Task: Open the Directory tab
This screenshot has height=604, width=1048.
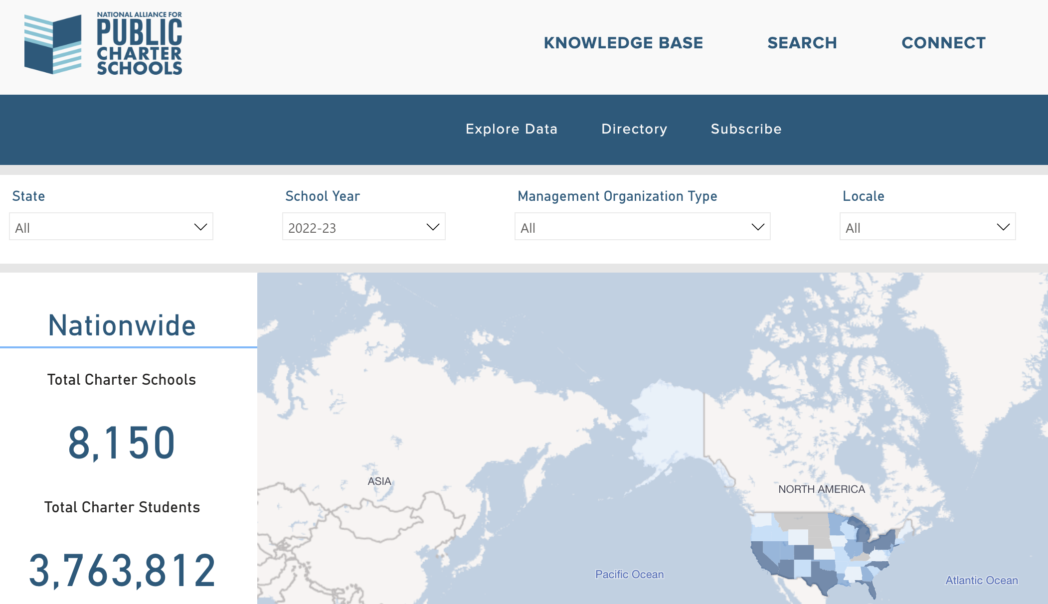Action: tap(634, 129)
